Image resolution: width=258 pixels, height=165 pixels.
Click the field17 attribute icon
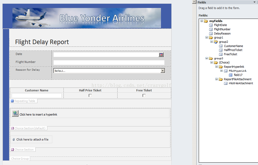(x=231, y=75)
